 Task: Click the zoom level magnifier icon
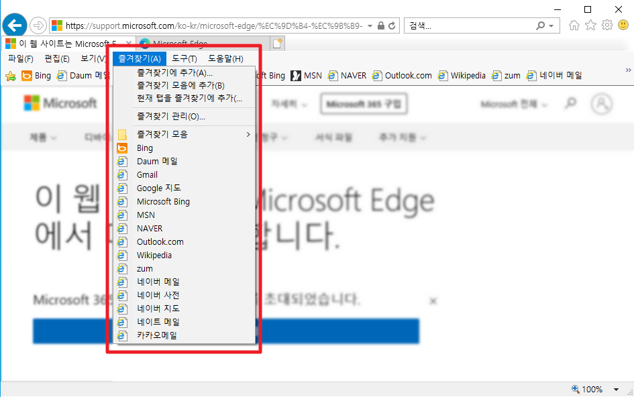pos(575,389)
